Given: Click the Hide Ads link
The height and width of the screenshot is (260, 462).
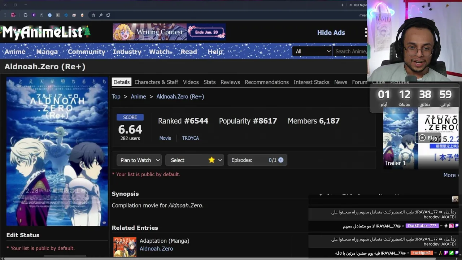Looking at the screenshot, I should coord(331,32).
